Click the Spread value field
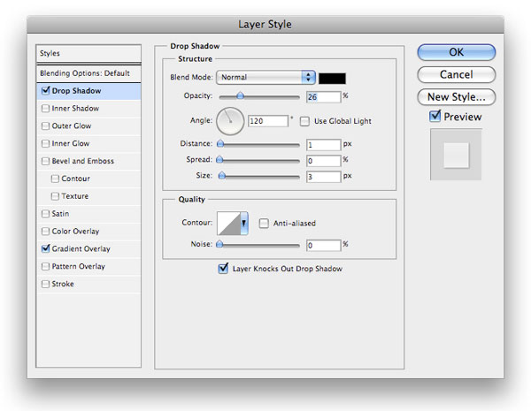This screenshot has width=531, height=411. click(323, 161)
